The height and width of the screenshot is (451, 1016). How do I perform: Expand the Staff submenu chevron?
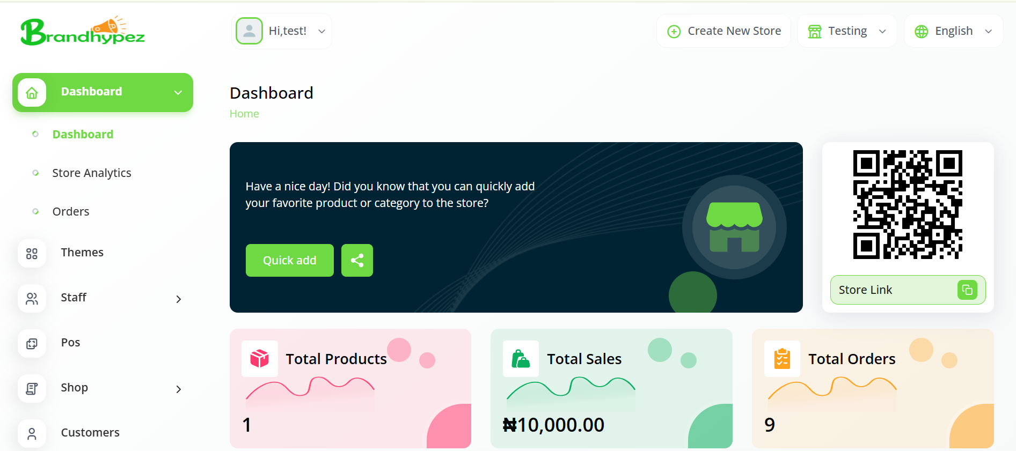click(178, 299)
